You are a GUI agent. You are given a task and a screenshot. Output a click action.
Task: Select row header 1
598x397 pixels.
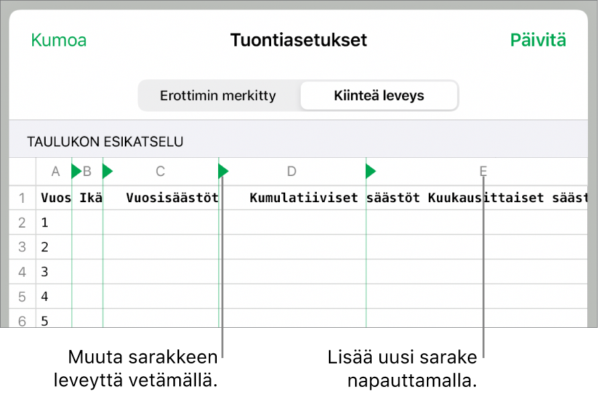pyautogui.click(x=22, y=198)
